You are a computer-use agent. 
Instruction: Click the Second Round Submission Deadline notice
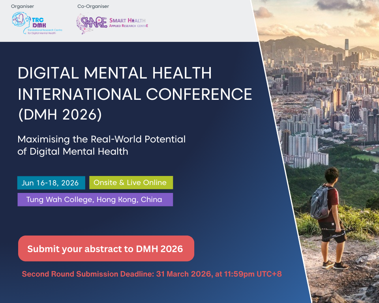152,274
